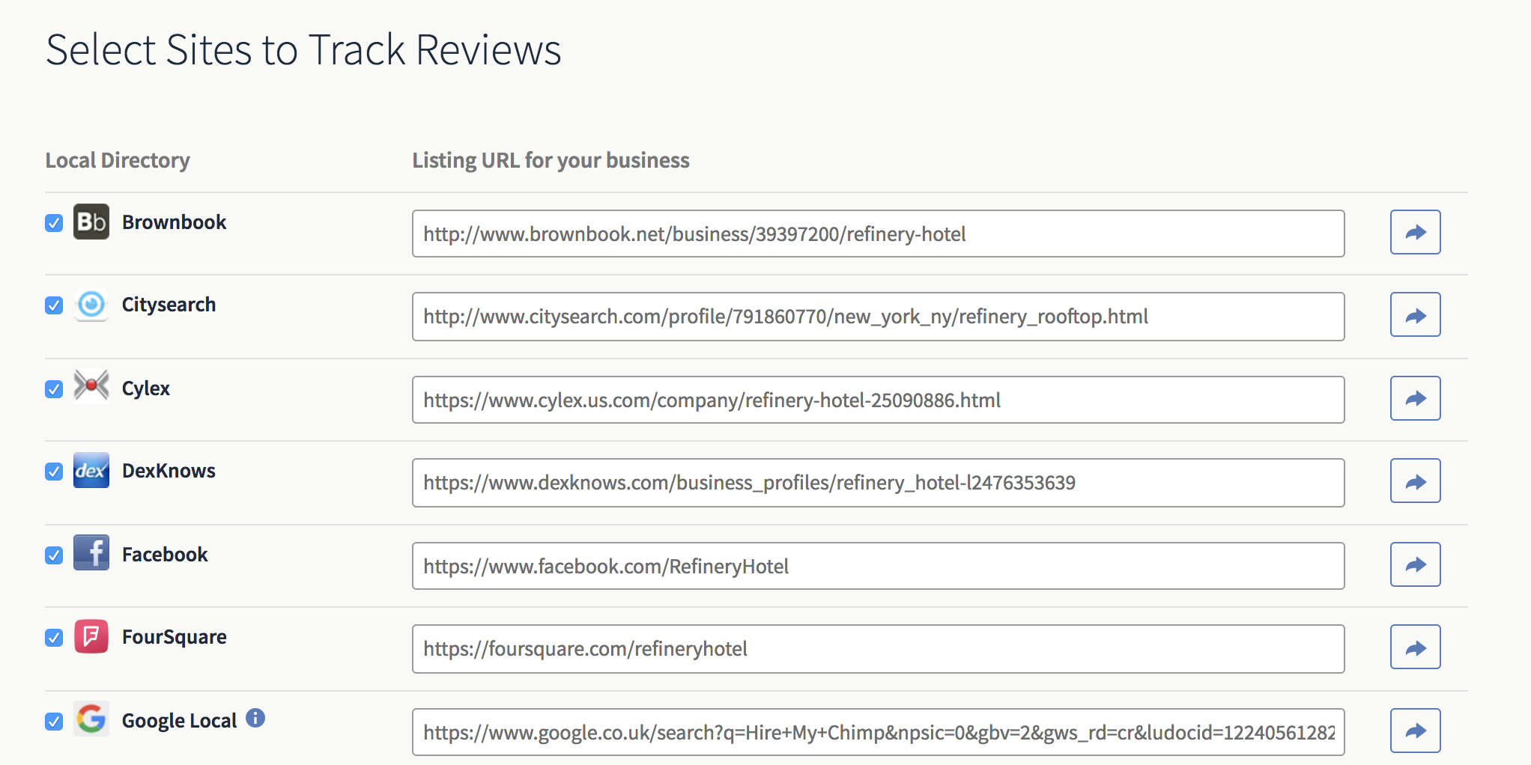Click the Facebook logo icon

(x=91, y=552)
